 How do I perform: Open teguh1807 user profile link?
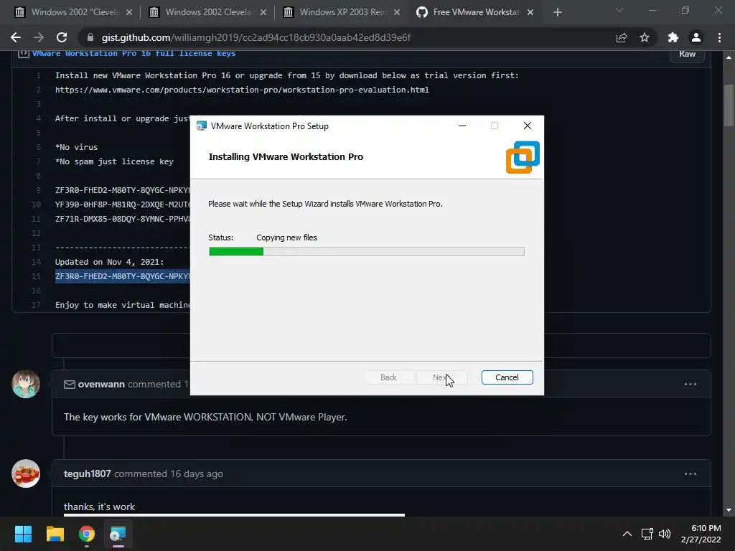pyautogui.click(x=87, y=474)
